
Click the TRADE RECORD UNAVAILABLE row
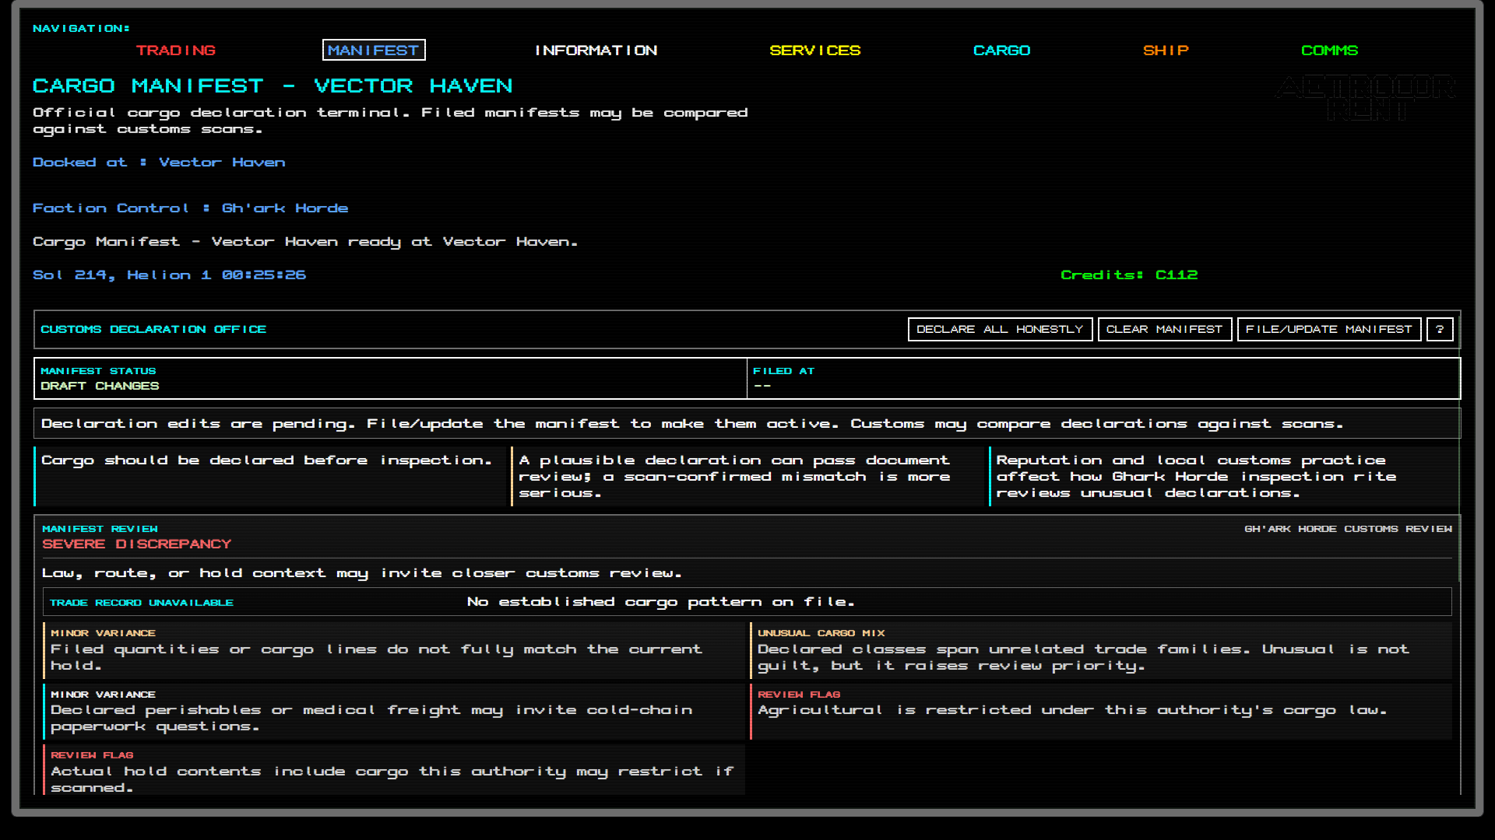(x=747, y=602)
